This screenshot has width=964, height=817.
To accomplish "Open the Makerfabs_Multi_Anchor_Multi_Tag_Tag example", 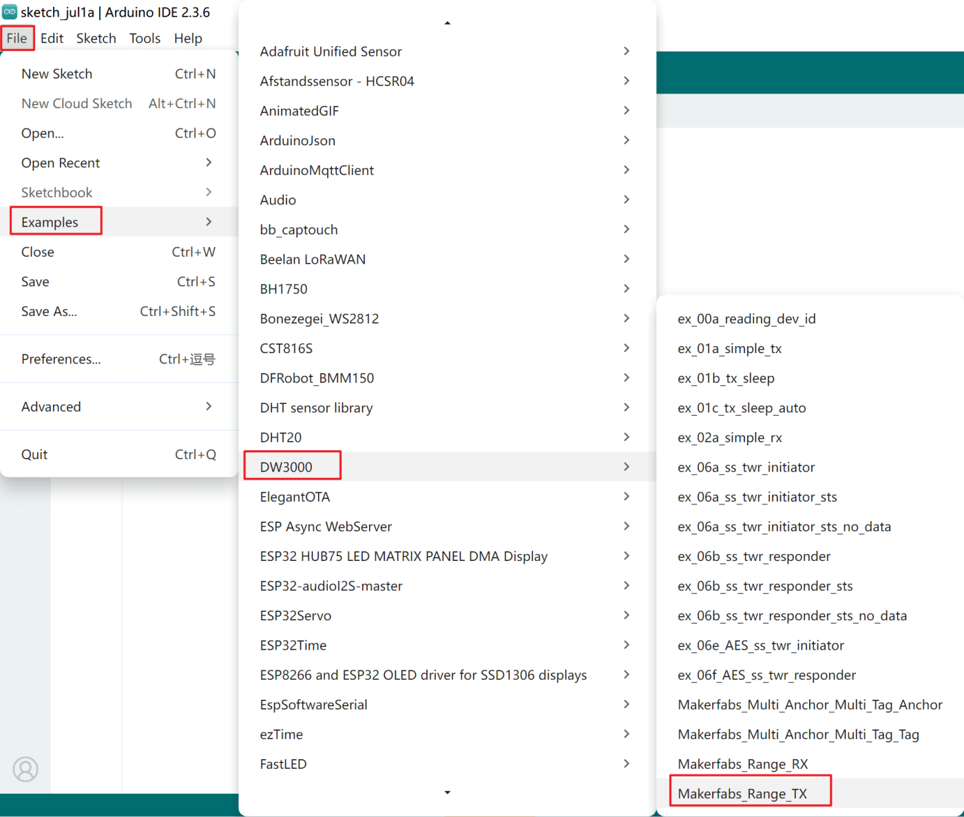I will 810,734.
